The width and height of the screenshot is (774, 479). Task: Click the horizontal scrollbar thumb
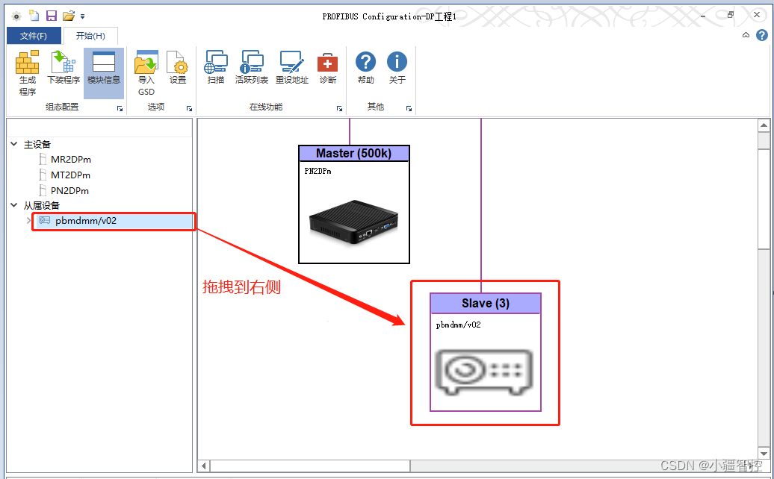click(x=310, y=466)
